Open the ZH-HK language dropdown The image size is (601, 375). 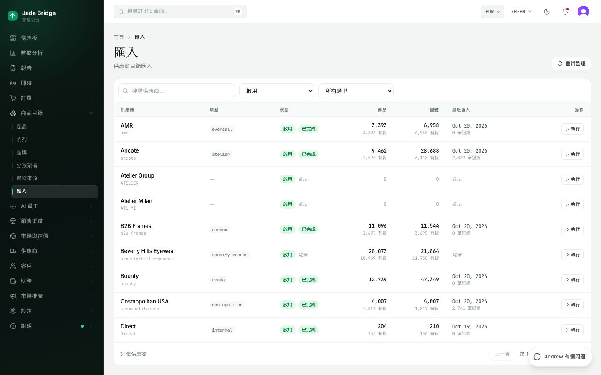click(521, 12)
